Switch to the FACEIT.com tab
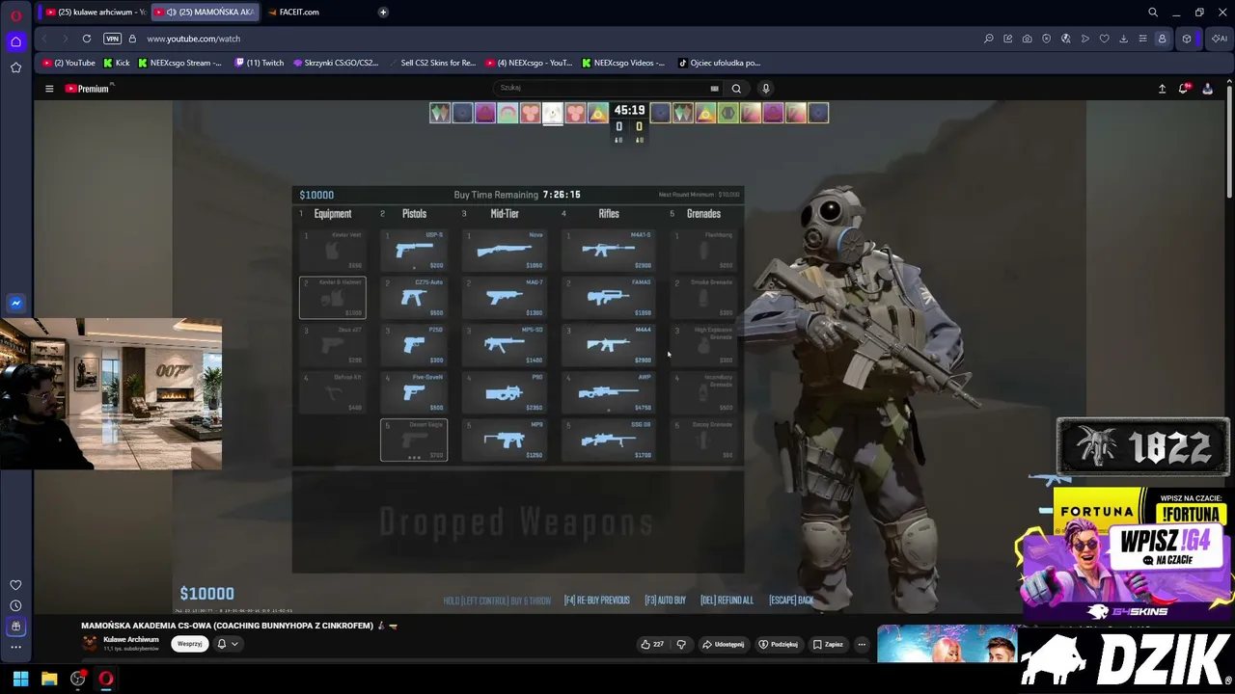 point(294,12)
